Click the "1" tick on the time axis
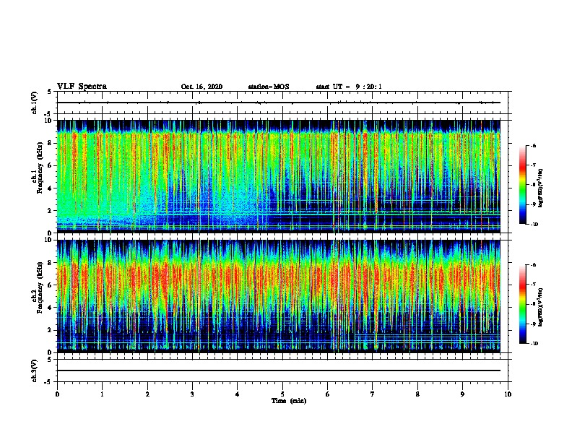572x442 pixels. click(102, 394)
